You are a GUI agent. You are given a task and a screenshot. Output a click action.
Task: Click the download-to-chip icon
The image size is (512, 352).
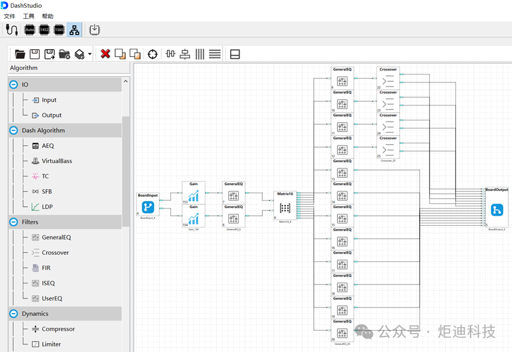95,29
